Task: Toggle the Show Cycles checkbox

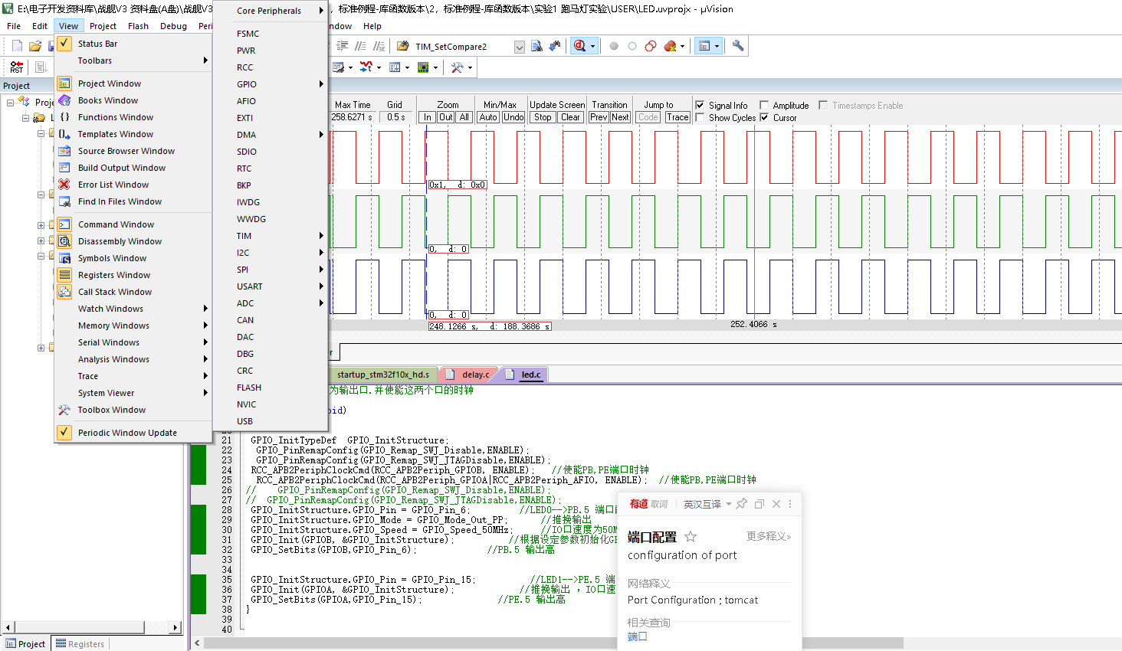Action: click(699, 117)
